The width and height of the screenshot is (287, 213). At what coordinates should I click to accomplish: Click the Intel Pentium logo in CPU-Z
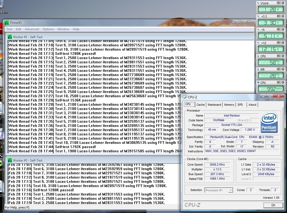[269, 122]
